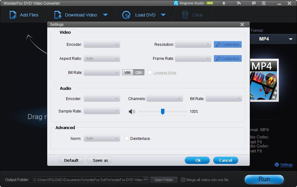Enable the Lossless Mode checkbox

(x=150, y=73)
